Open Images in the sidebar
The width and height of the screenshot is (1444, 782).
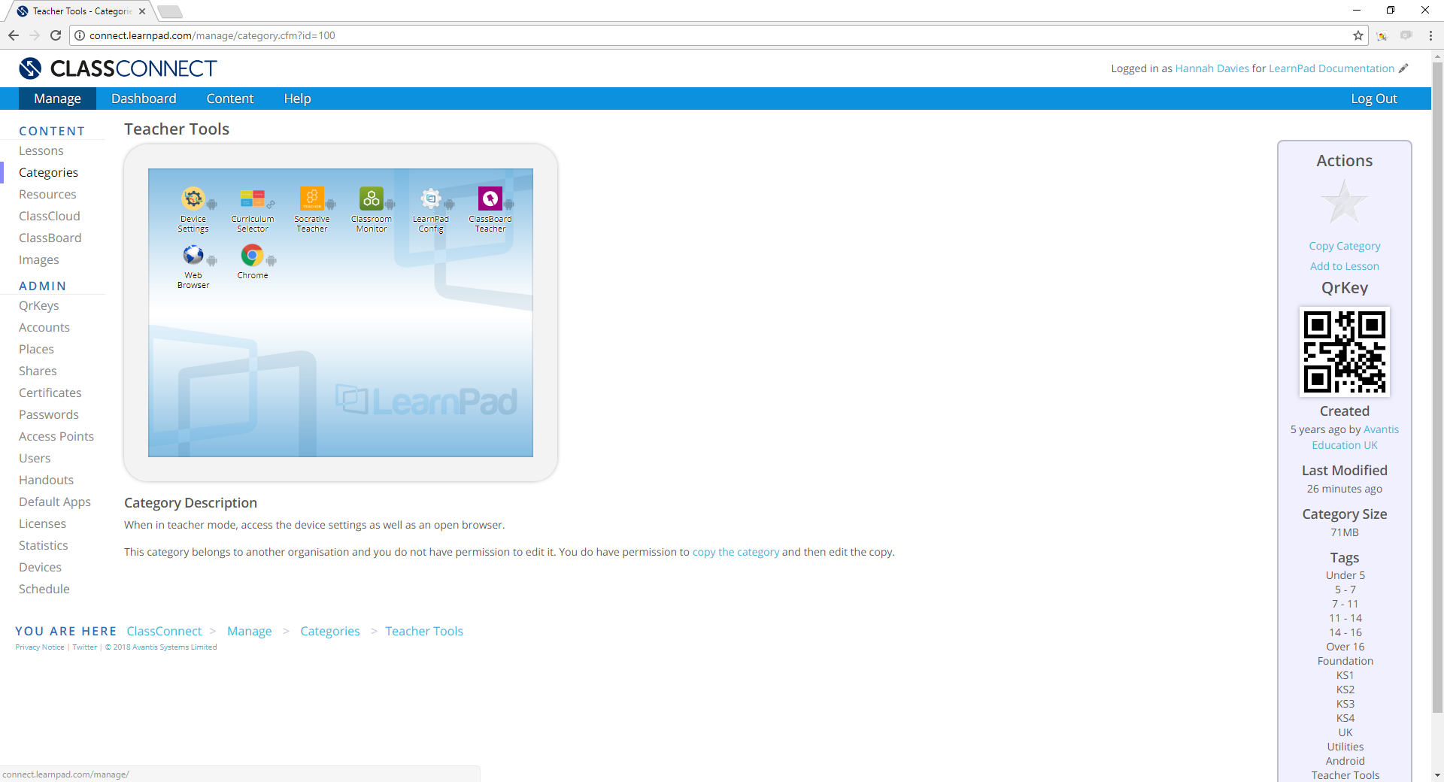point(39,260)
